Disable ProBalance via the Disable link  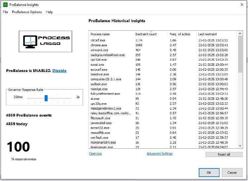click(59, 71)
